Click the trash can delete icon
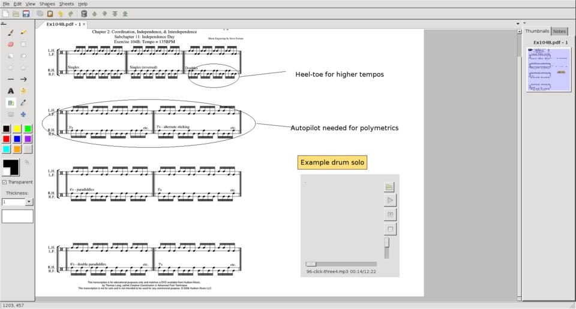The height and width of the screenshot is (309, 576). tap(84, 13)
